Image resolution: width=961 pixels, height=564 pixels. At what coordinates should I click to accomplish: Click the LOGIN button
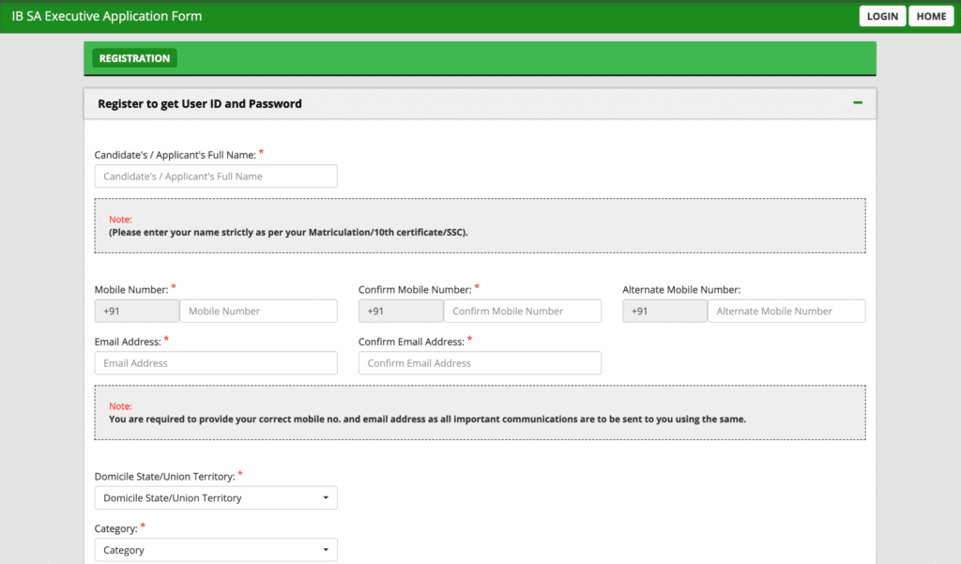(x=882, y=16)
